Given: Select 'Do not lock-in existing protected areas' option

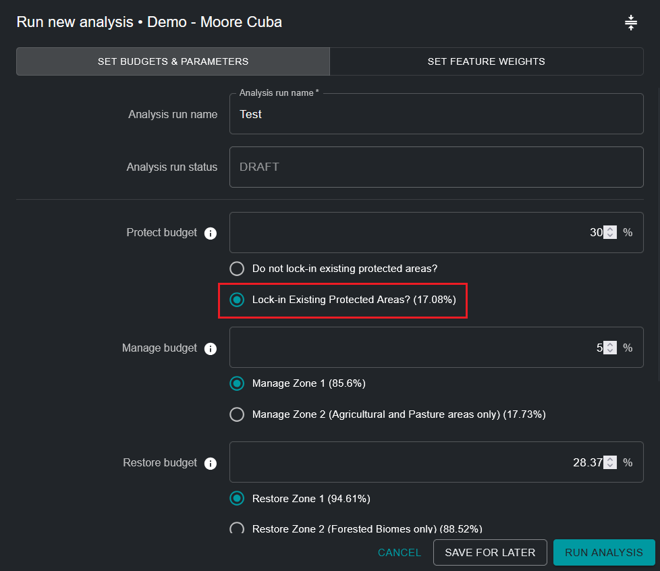Looking at the screenshot, I should [x=237, y=269].
